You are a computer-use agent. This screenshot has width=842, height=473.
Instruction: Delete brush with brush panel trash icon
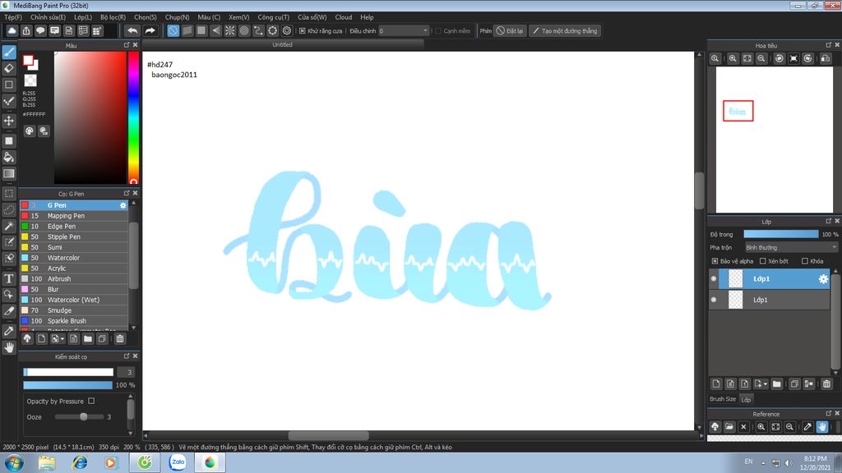[120, 338]
